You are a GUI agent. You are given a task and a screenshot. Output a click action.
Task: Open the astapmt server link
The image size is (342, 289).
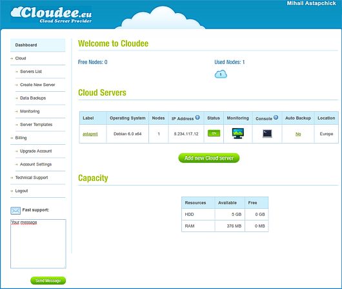click(x=90, y=134)
